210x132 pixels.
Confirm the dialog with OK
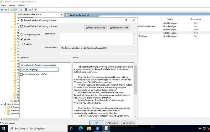click(x=97, y=123)
